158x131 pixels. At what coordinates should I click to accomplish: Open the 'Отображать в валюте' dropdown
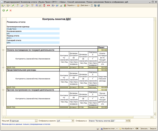point(73,121)
